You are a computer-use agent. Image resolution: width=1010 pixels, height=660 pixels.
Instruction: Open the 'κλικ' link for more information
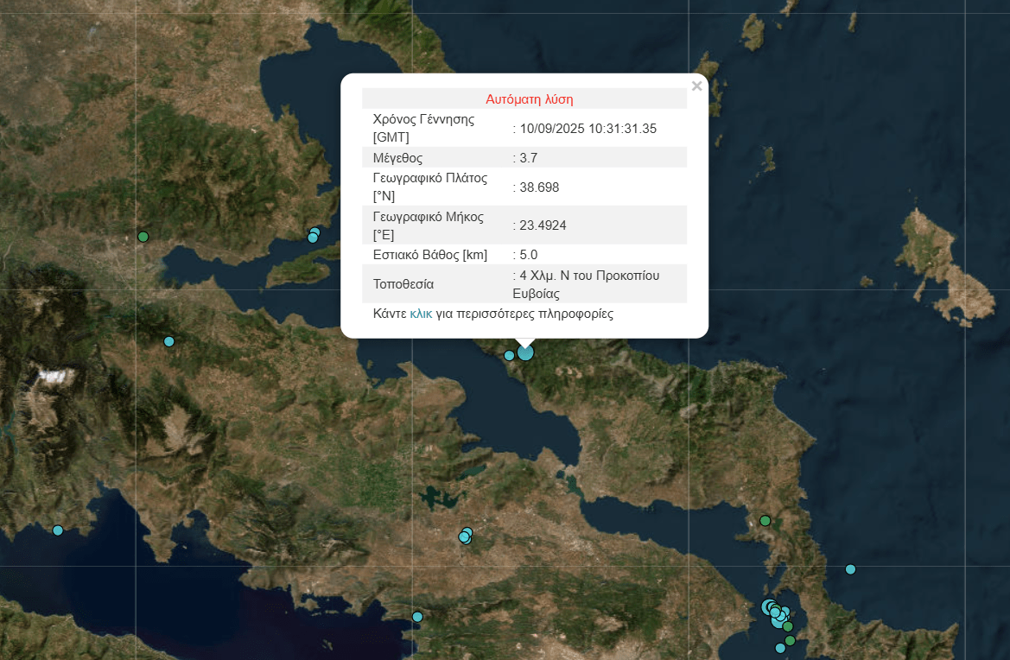(x=421, y=314)
